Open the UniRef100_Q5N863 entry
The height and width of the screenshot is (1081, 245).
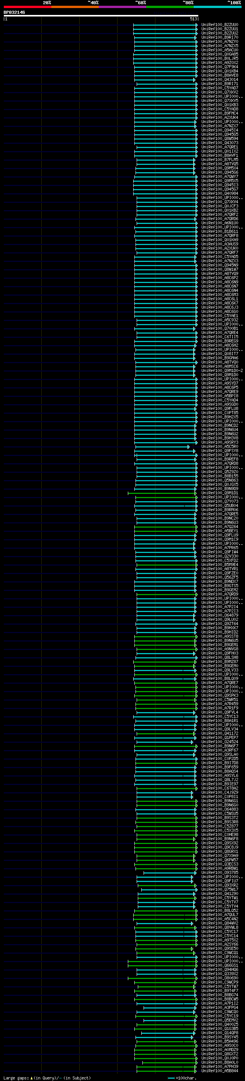coord(220,480)
